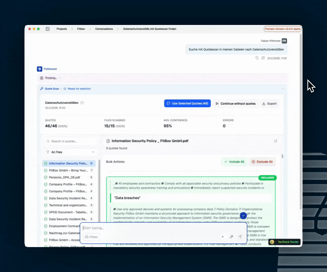The height and width of the screenshot is (272, 327).
Task: Click the blue scroll-to-bottom arrow button
Action: tap(243, 215)
